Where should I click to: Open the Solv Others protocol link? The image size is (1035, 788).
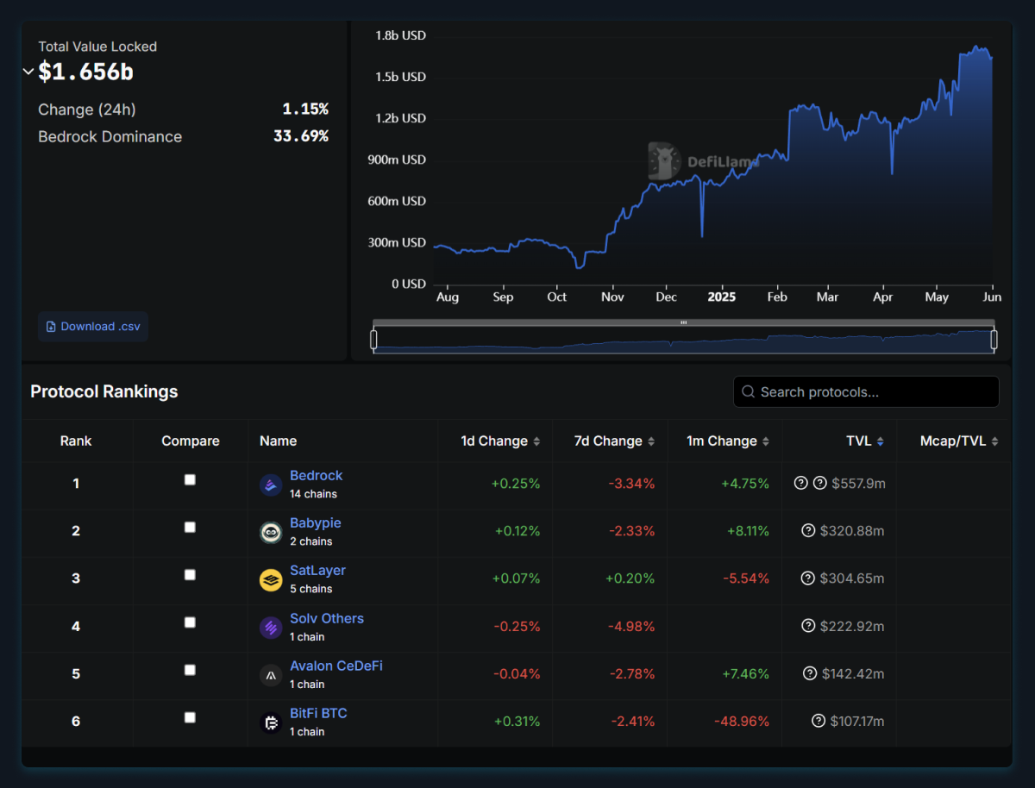point(327,618)
